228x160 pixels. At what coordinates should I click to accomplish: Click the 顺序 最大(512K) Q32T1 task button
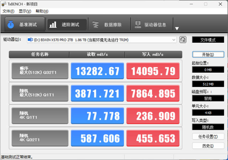tap(40, 71)
